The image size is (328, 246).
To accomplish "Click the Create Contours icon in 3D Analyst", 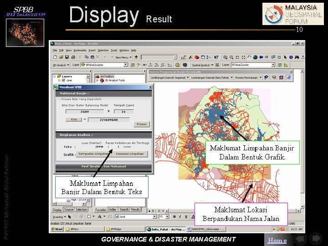I will (133, 65).
